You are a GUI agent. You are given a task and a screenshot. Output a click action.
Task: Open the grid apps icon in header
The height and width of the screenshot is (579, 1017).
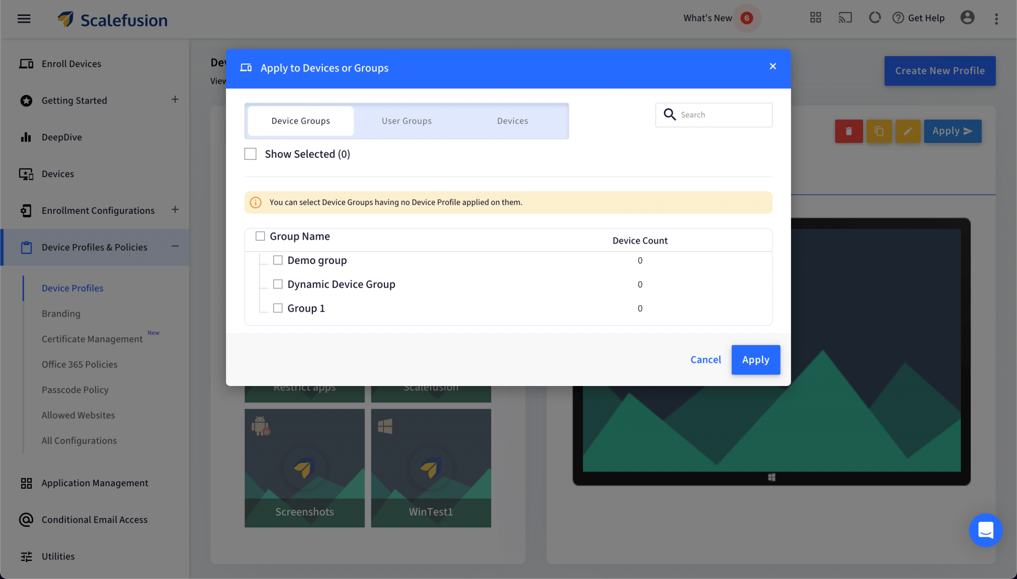(815, 18)
